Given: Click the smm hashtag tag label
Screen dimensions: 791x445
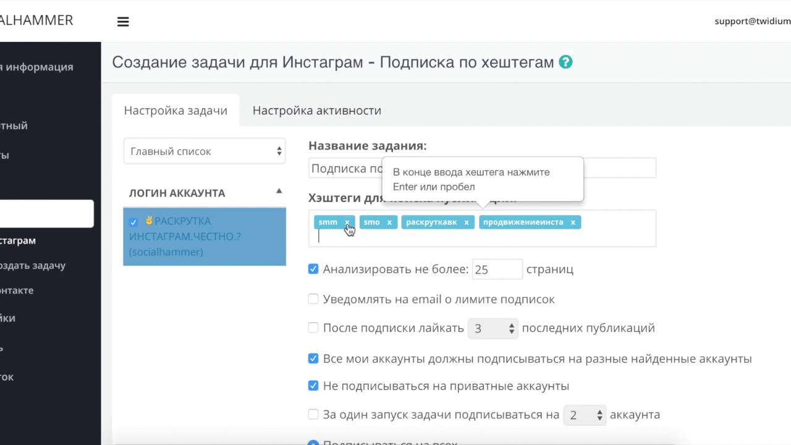Looking at the screenshot, I should [x=328, y=222].
